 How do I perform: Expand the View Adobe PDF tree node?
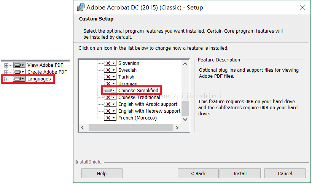pyautogui.click(x=6, y=65)
